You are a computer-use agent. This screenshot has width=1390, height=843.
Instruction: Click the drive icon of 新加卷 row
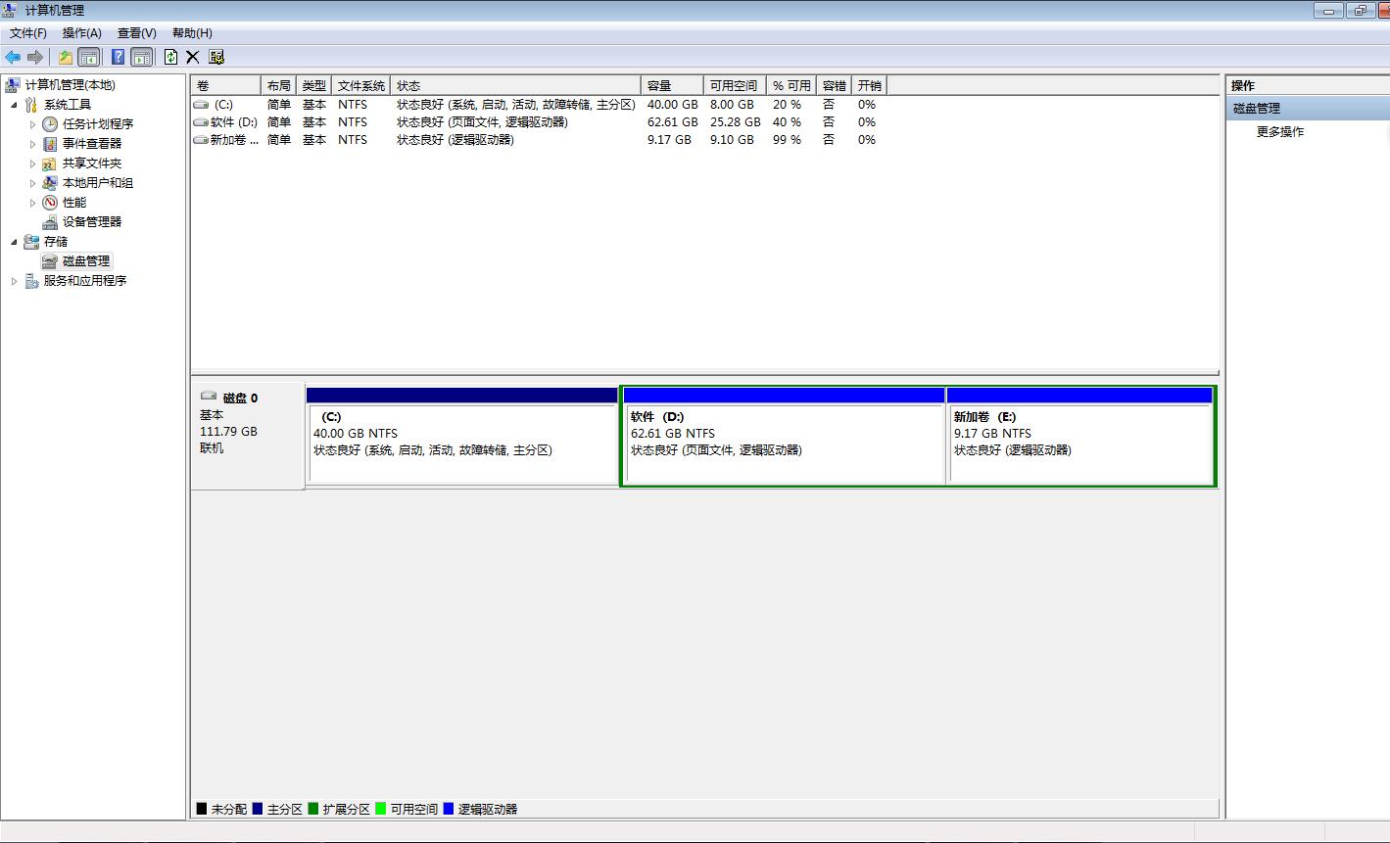point(201,140)
